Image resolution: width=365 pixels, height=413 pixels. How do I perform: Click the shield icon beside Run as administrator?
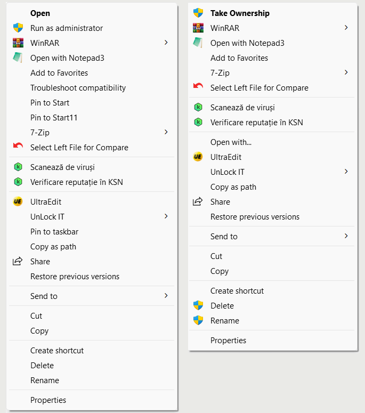18,28
